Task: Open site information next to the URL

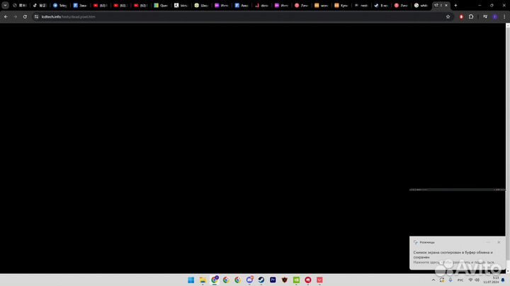Action: (x=36, y=16)
